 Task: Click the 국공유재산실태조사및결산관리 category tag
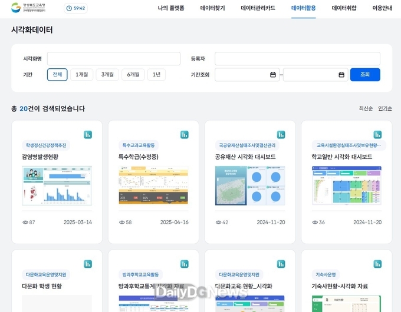coord(247,145)
